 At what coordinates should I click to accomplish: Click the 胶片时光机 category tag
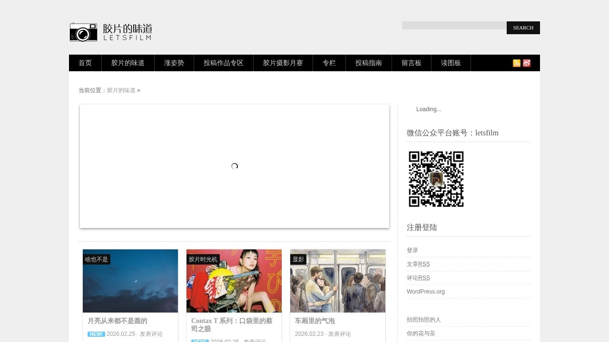(x=203, y=259)
